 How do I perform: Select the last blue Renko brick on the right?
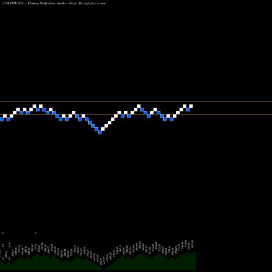click(188, 109)
